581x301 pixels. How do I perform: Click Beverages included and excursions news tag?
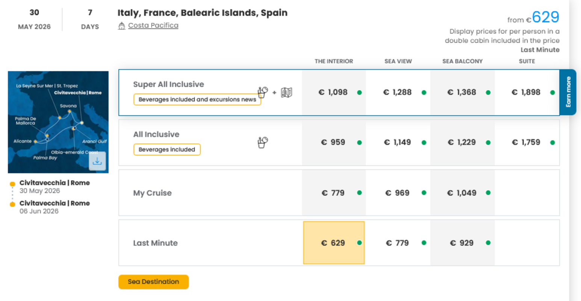click(197, 100)
